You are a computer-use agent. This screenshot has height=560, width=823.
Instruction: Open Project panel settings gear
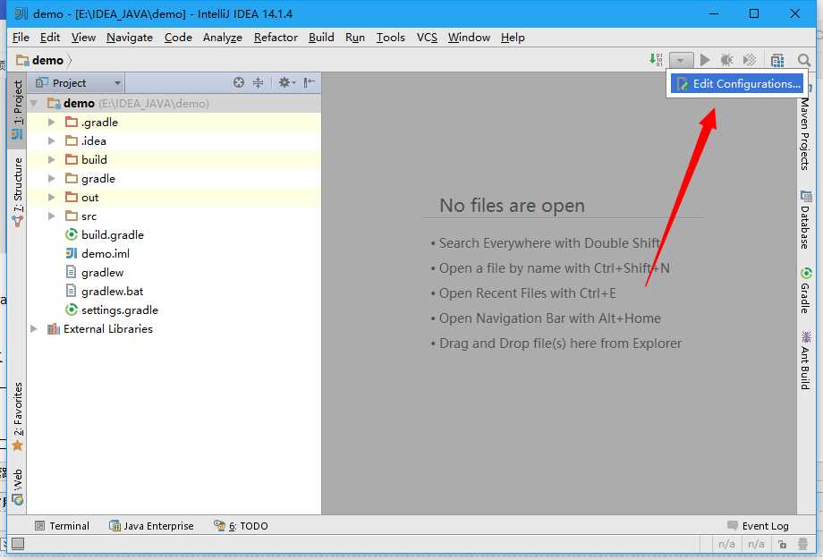(286, 82)
